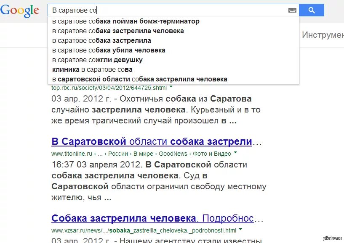344x243 pixels.
Task: Expand dropdown arrow next to www.vzsar.ru URL
Action: tap(240, 229)
